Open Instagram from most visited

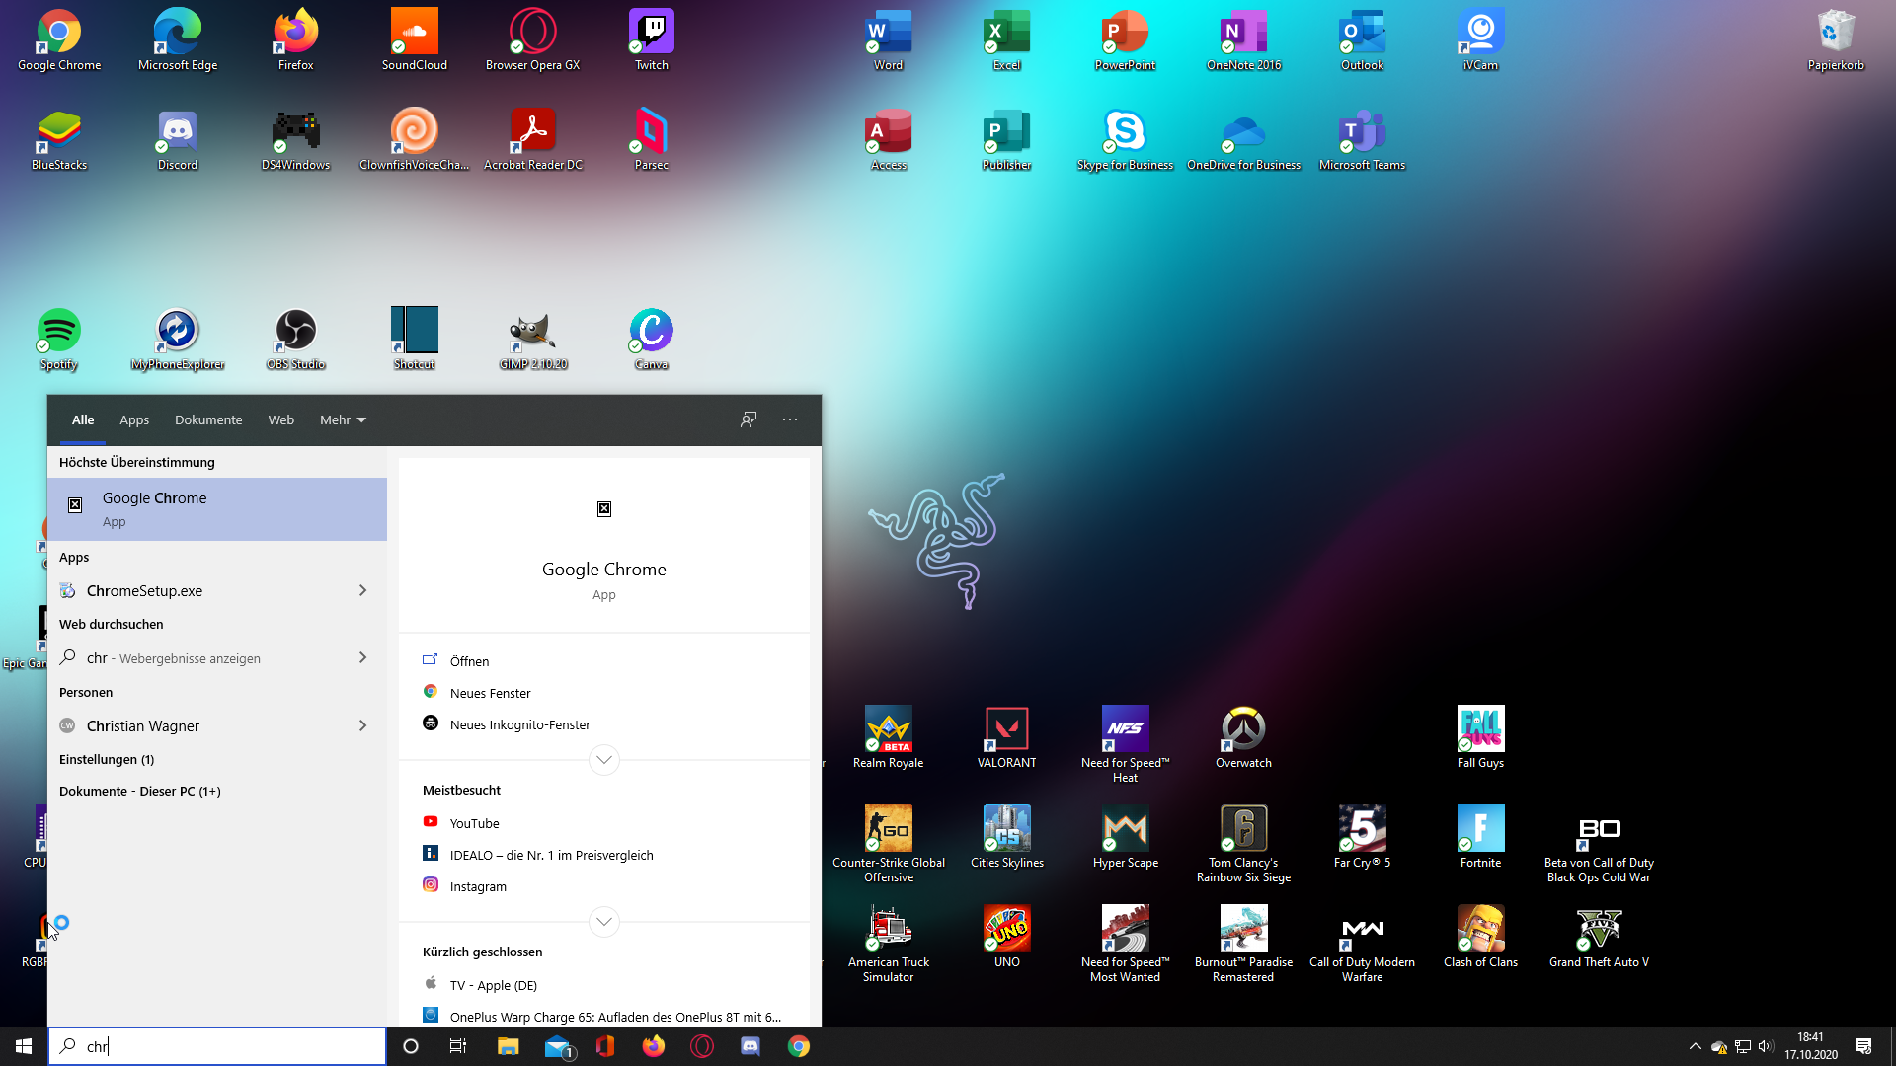point(478,885)
